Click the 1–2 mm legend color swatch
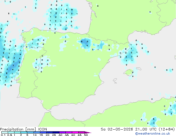Viewport: 176px width, 136px height. 17,132
